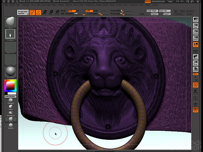
Task: Open the DragRect stroke picker
Action: pos(11,34)
